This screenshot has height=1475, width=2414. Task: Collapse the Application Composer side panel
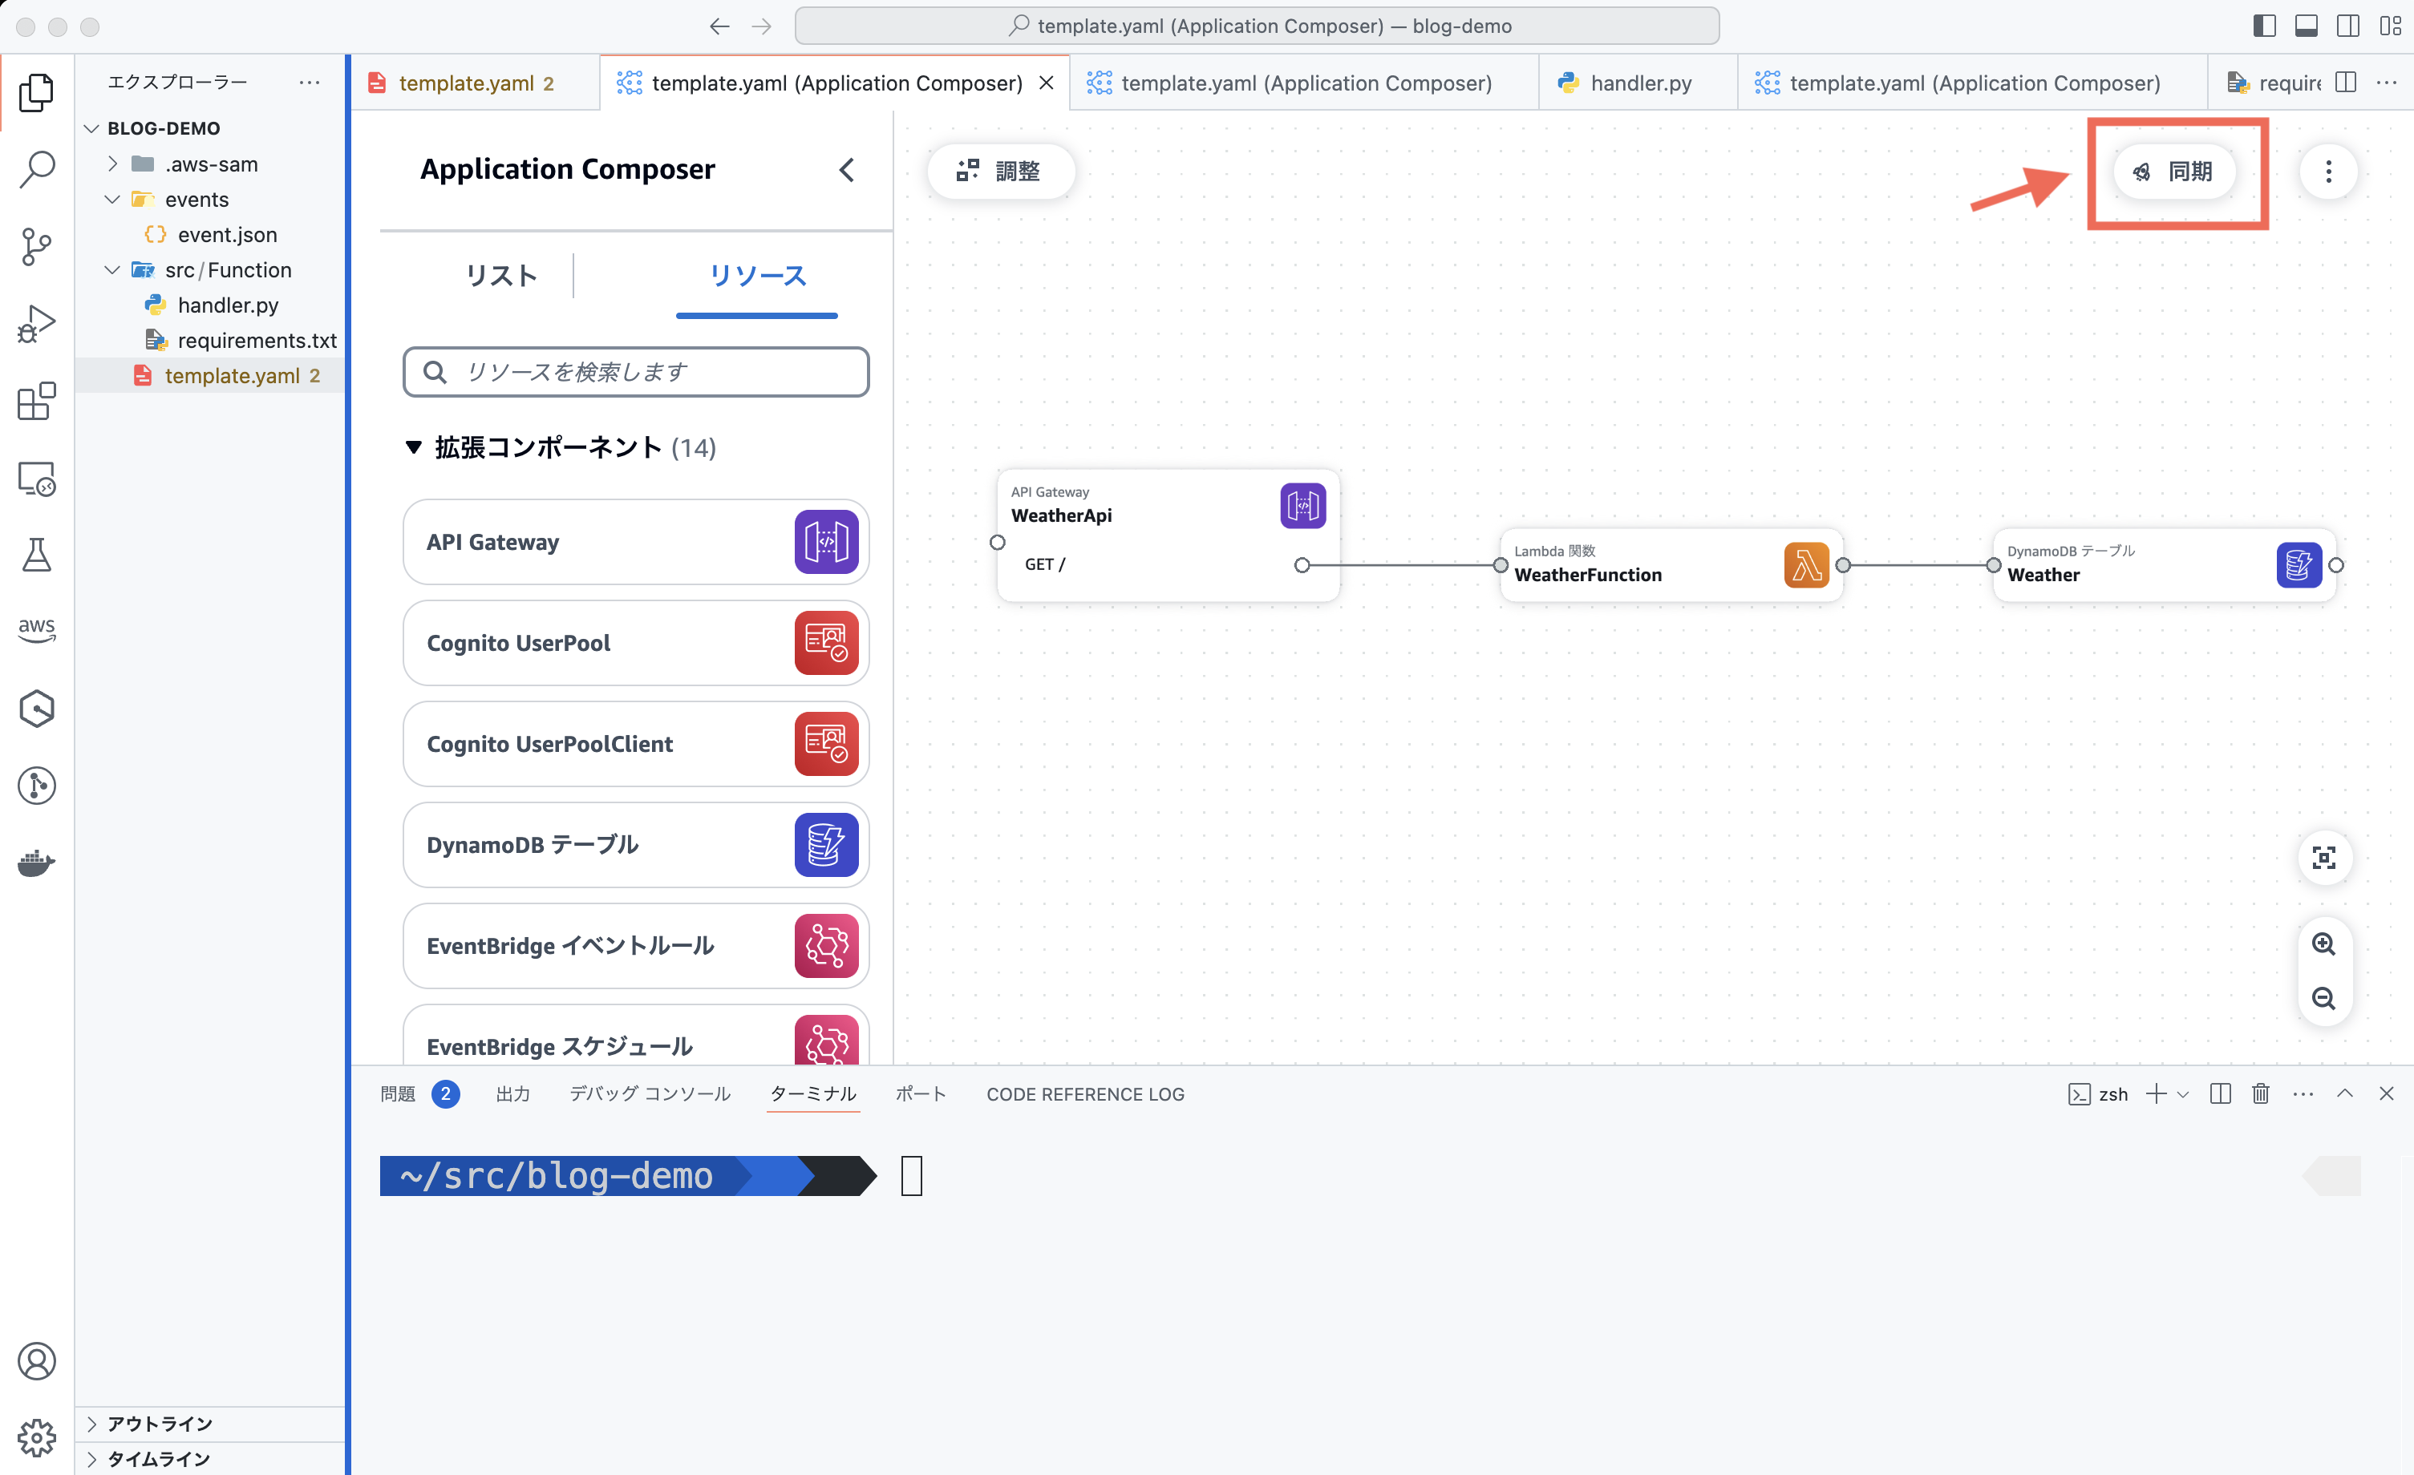(x=846, y=169)
